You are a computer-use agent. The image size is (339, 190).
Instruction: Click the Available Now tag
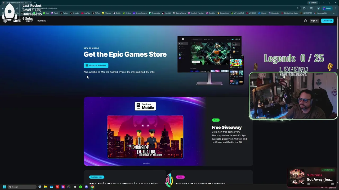coord(97,177)
